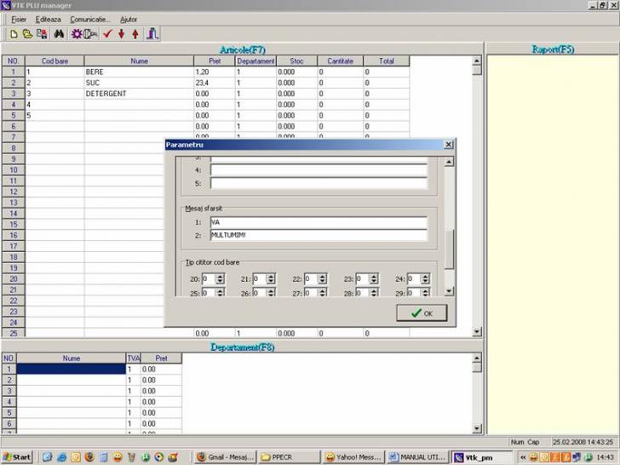Open the Editeaza menu
Image resolution: width=620 pixels, height=465 pixels.
click(x=48, y=19)
